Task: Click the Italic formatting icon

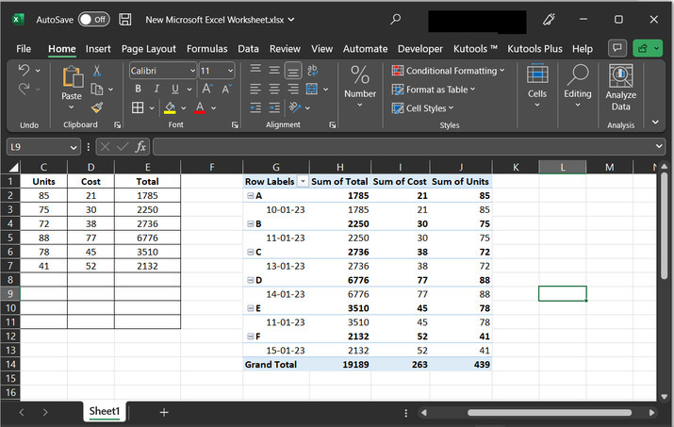Action: coord(157,89)
